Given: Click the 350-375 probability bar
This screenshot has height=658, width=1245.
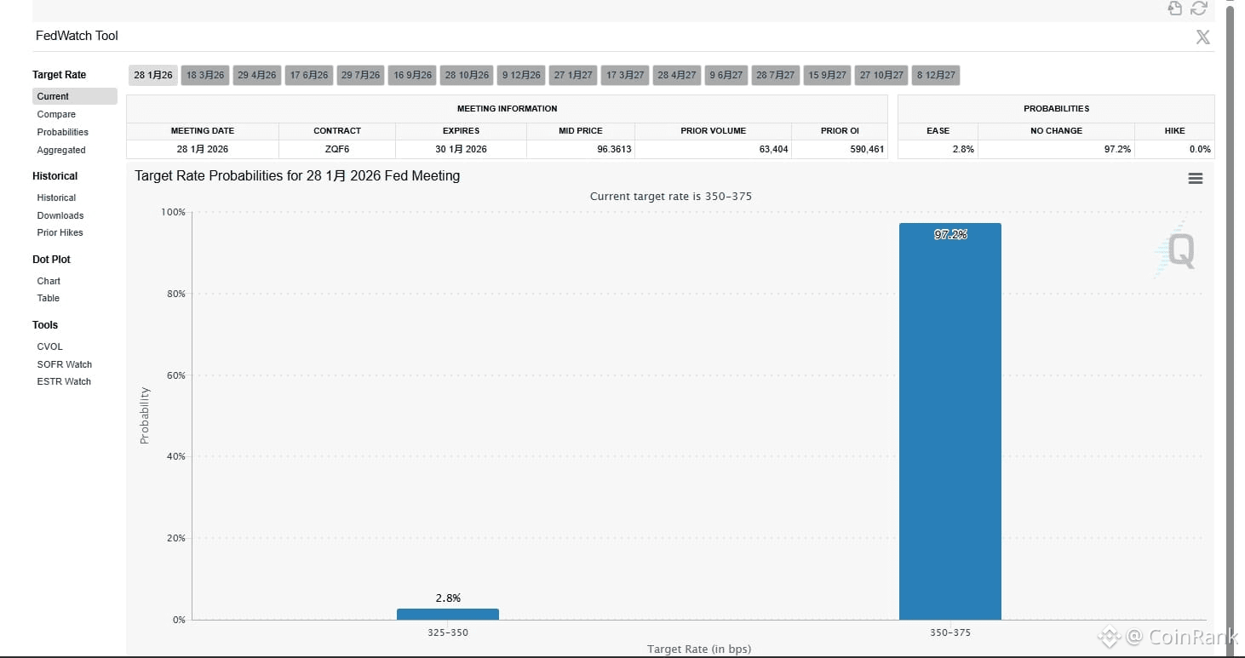Looking at the screenshot, I should [x=950, y=421].
